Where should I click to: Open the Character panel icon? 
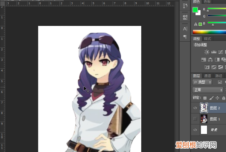coord(185,29)
